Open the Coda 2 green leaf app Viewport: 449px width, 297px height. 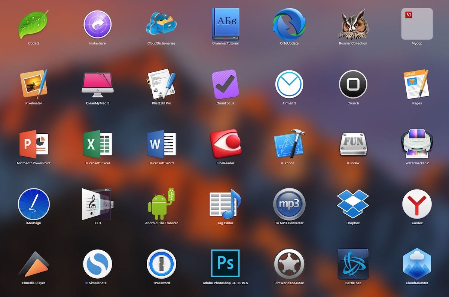click(x=34, y=24)
